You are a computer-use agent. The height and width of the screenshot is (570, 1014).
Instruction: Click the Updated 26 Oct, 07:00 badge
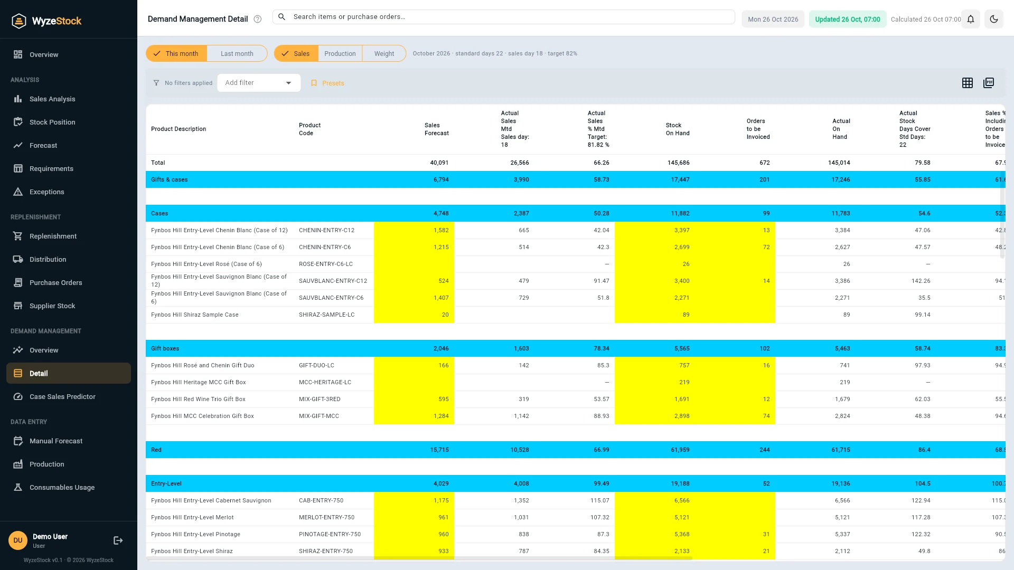point(848,19)
